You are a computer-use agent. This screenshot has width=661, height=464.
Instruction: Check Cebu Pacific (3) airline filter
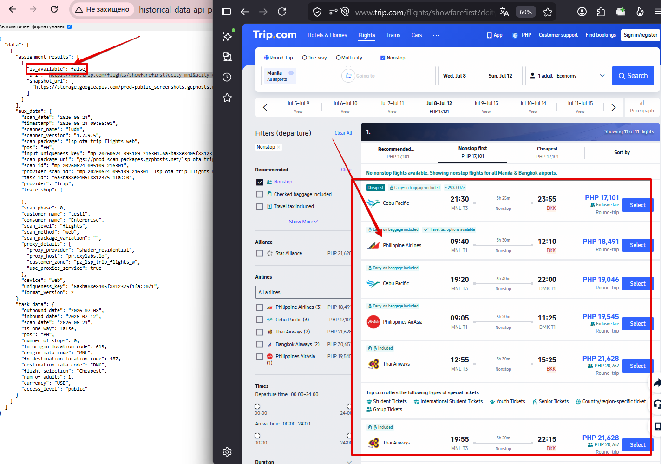tap(260, 320)
